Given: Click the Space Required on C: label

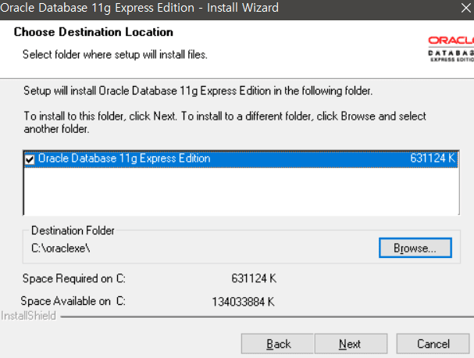Looking at the screenshot, I should 74,278.
